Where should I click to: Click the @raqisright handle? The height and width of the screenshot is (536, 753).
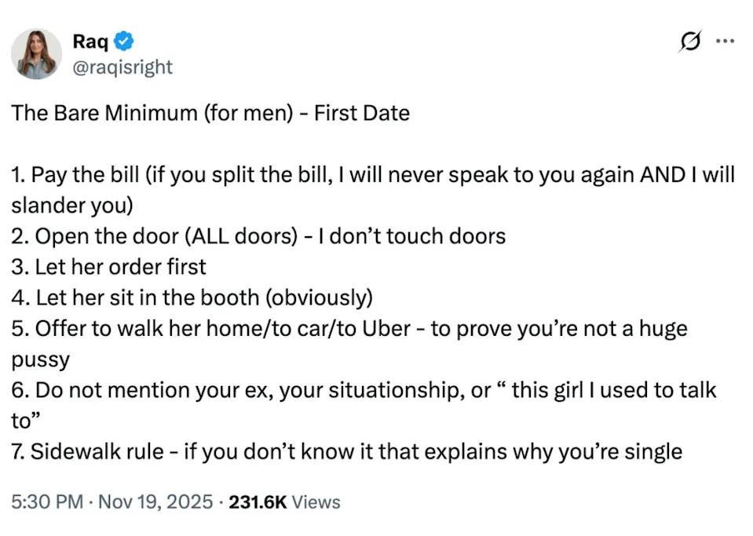pyautogui.click(x=122, y=67)
